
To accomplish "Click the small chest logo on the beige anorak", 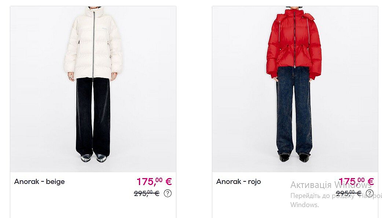I will pos(104,30).
